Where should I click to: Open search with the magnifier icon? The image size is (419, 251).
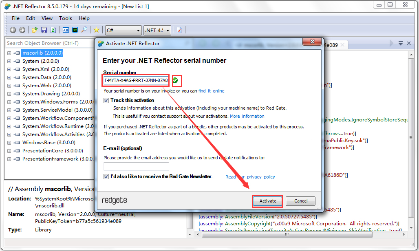[84, 30]
